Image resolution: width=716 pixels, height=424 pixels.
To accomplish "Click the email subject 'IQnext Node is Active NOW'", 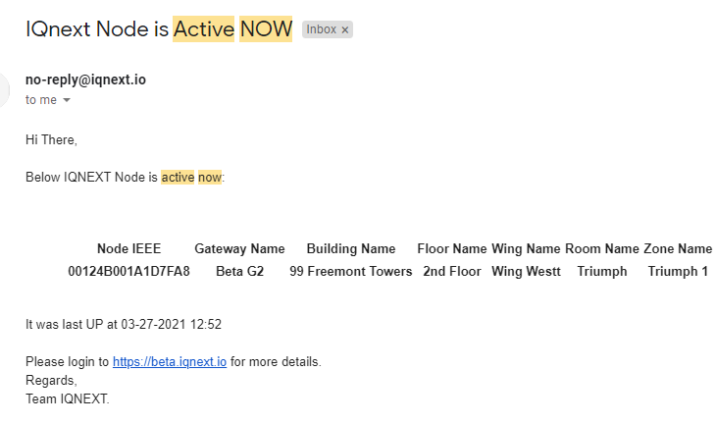I will (x=159, y=29).
